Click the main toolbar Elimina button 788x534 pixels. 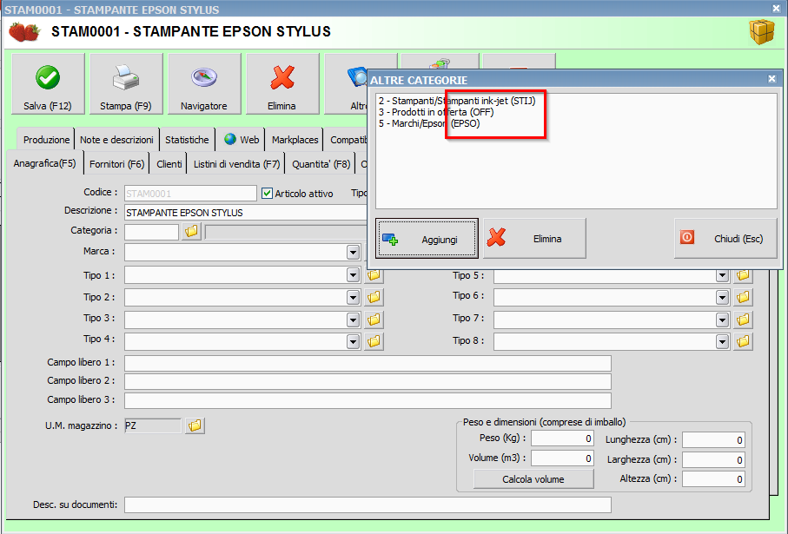[x=282, y=84]
